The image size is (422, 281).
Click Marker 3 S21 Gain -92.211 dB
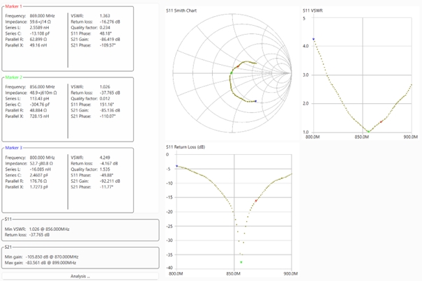[x=110, y=181]
